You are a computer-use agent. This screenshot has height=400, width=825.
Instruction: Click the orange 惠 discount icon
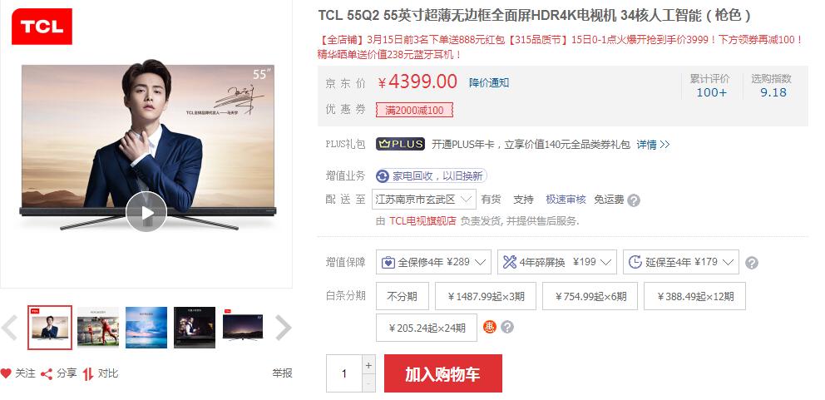click(490, 328)
